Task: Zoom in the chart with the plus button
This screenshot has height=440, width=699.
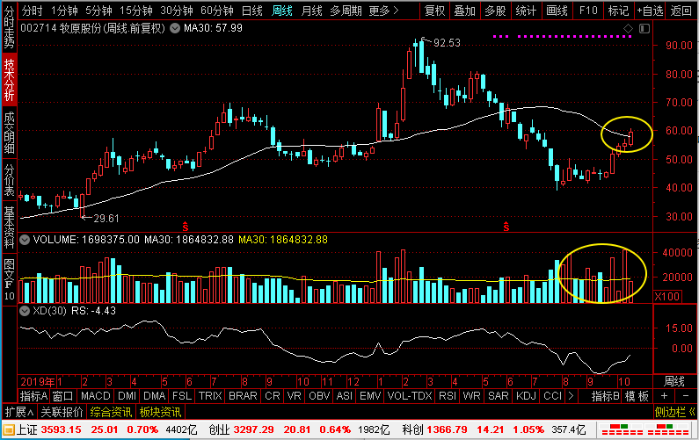Action: 664,395
